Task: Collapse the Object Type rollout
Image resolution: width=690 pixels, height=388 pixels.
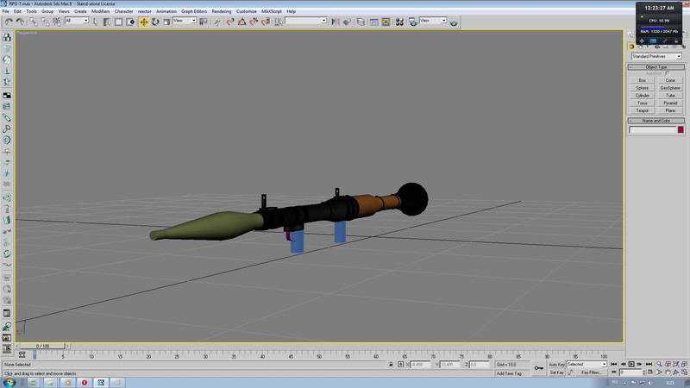Action: [x=656, y=66]
